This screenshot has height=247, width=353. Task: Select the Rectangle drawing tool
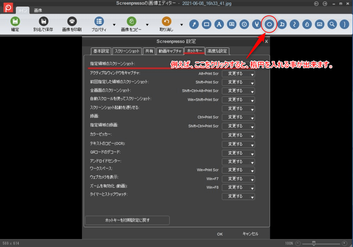[206, 24]
